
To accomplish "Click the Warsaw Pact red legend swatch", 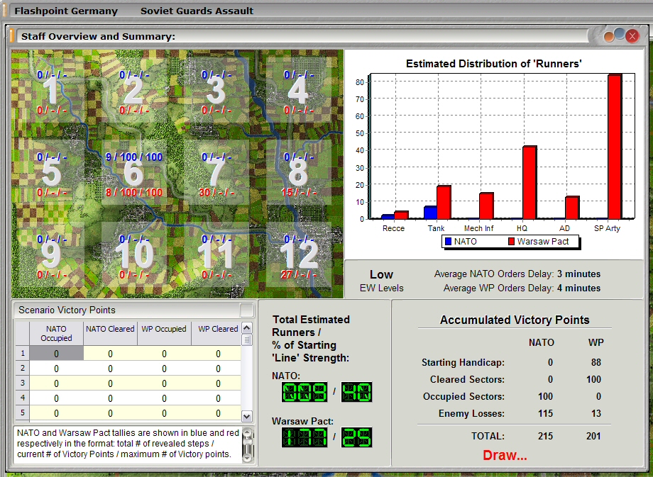I will (512, 241).
